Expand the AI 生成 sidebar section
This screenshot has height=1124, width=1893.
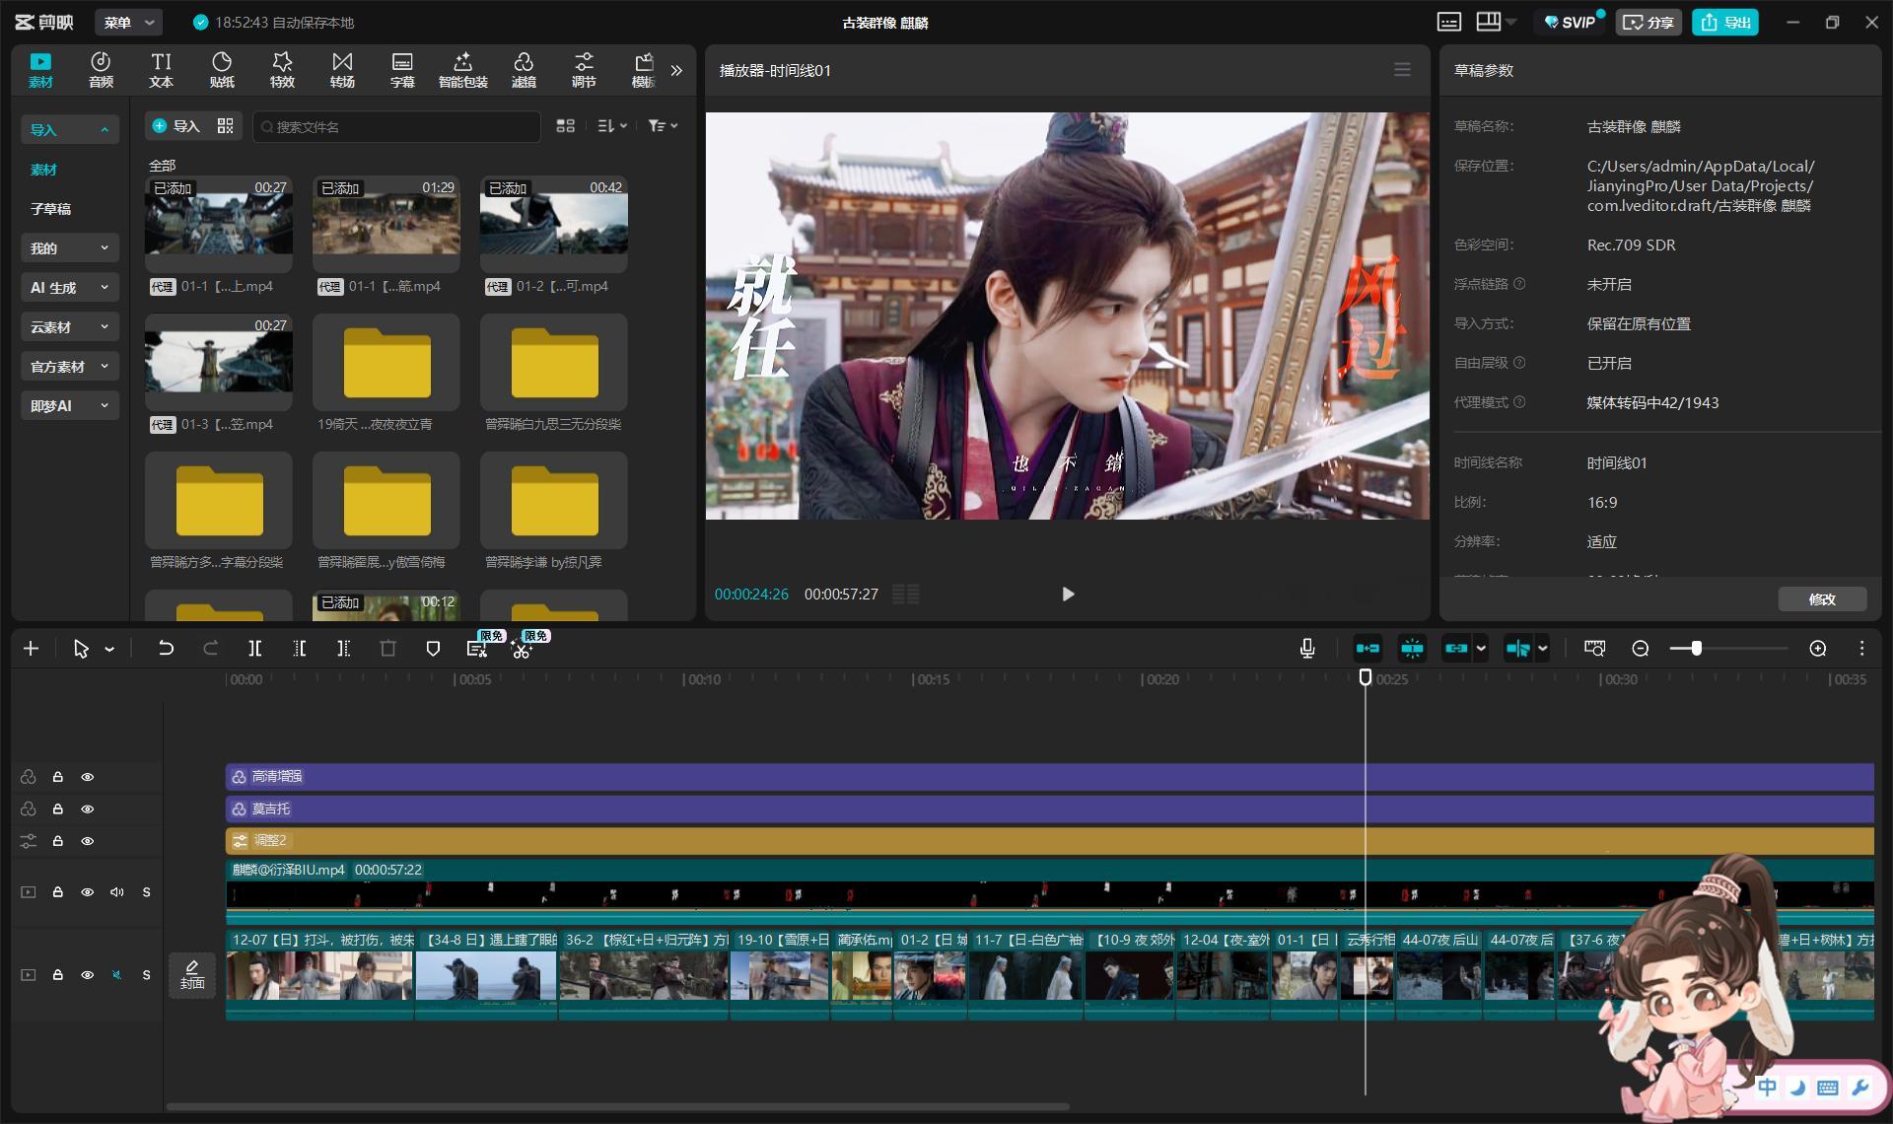[x=69, y=287]
